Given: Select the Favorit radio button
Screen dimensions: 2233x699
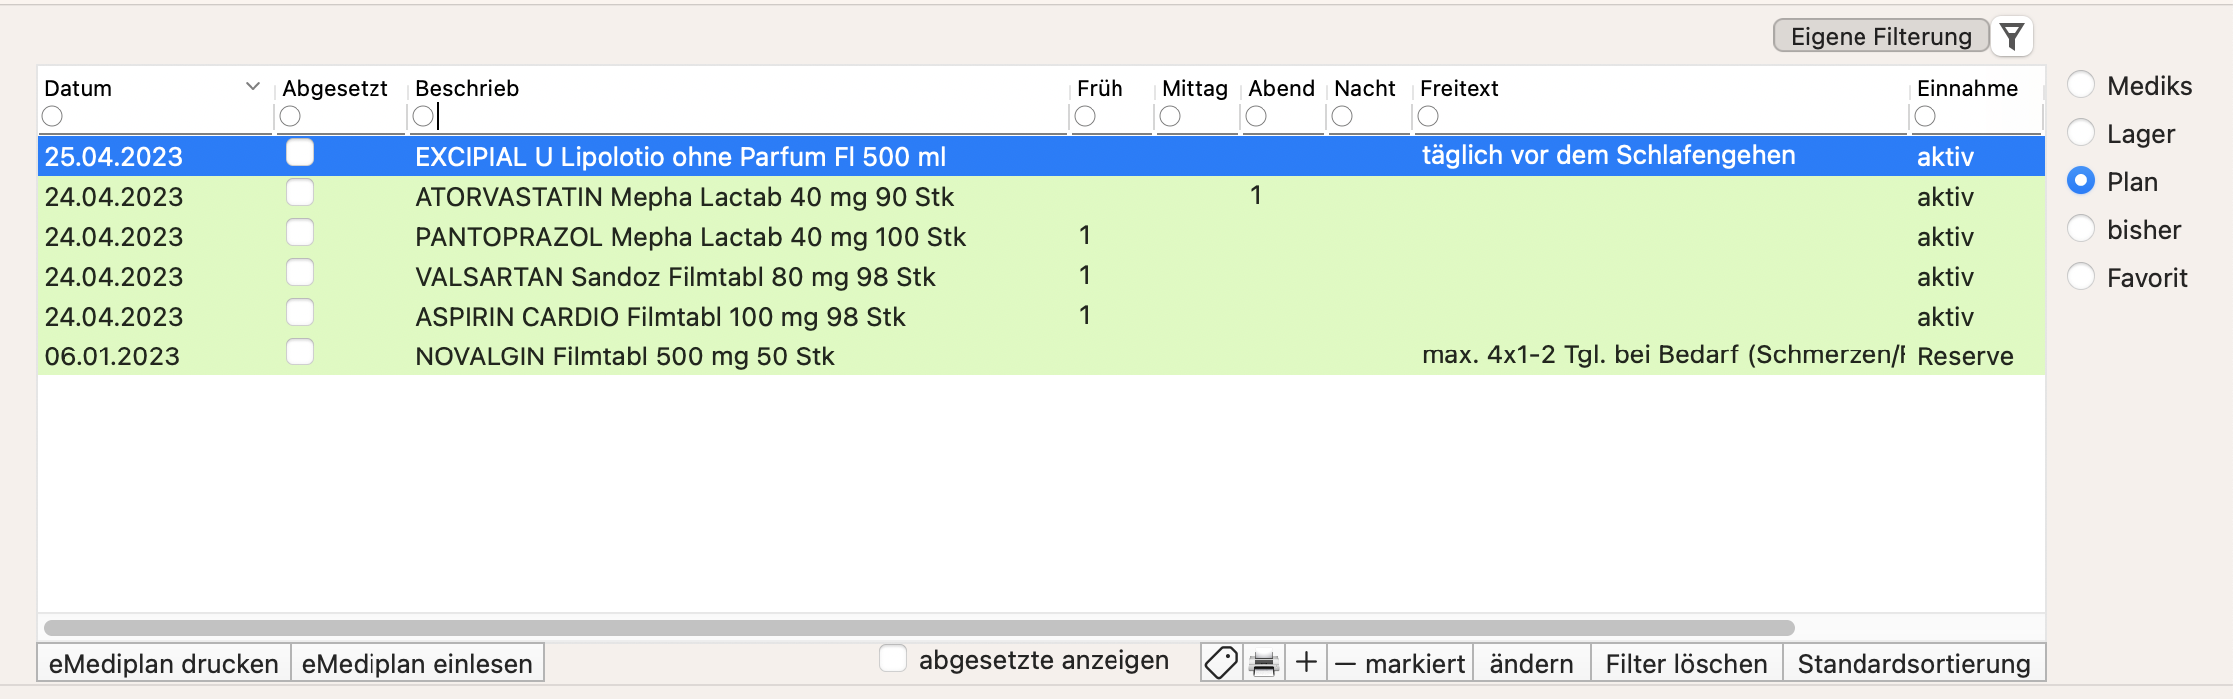Looking at the screenshot, I should point(2081,277).
